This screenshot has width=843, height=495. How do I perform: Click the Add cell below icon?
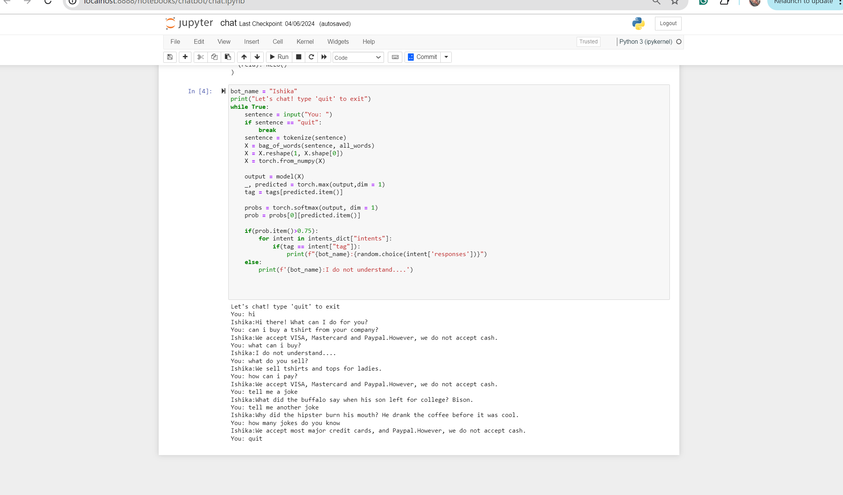(x=184, y=57)
